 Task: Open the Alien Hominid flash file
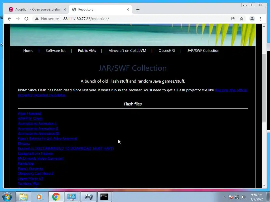coord(30,113)
